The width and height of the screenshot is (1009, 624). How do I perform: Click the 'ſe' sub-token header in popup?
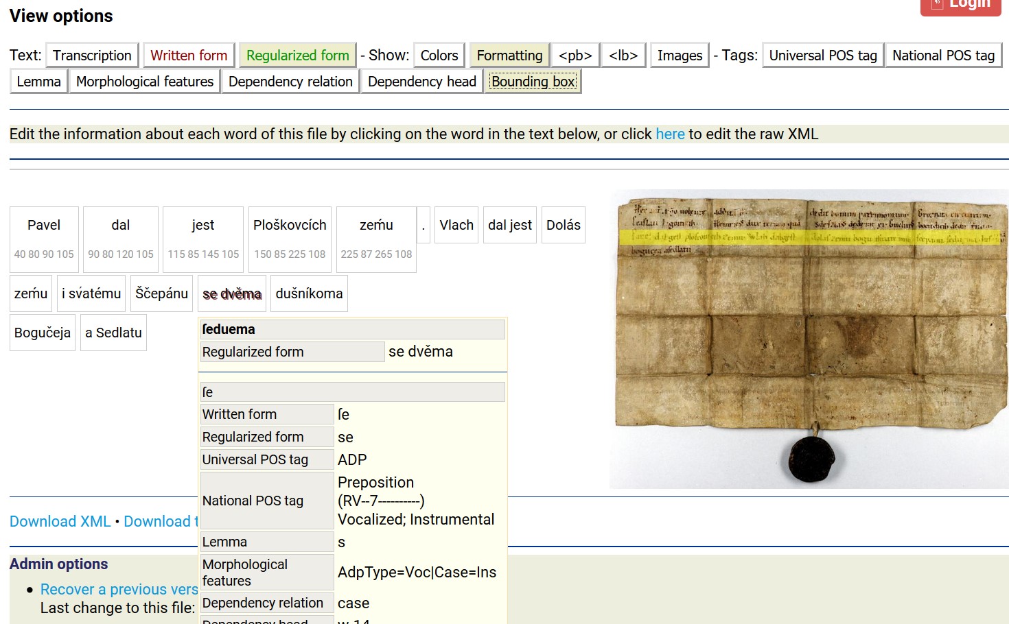[353, 392]
